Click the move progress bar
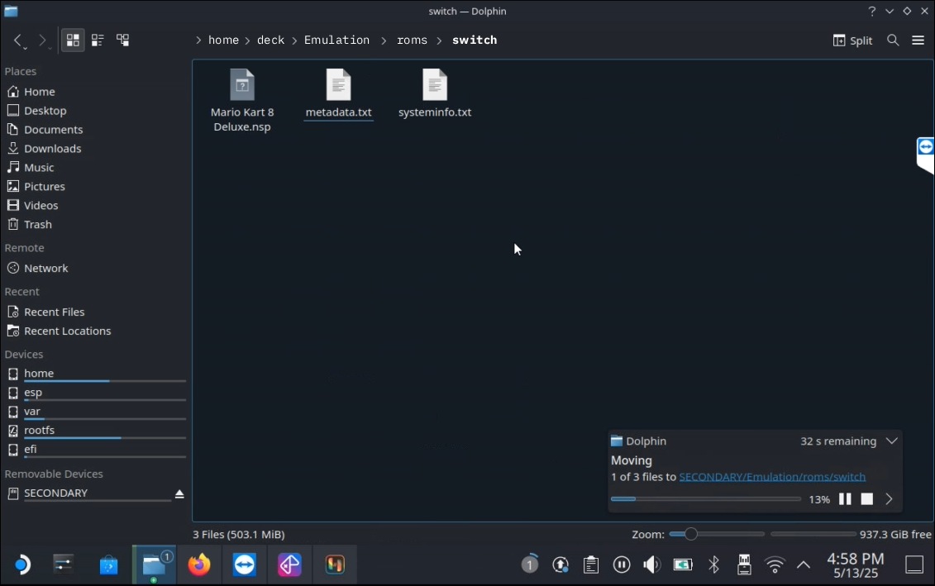Screen dimensions: 935x586 point(705,499)
